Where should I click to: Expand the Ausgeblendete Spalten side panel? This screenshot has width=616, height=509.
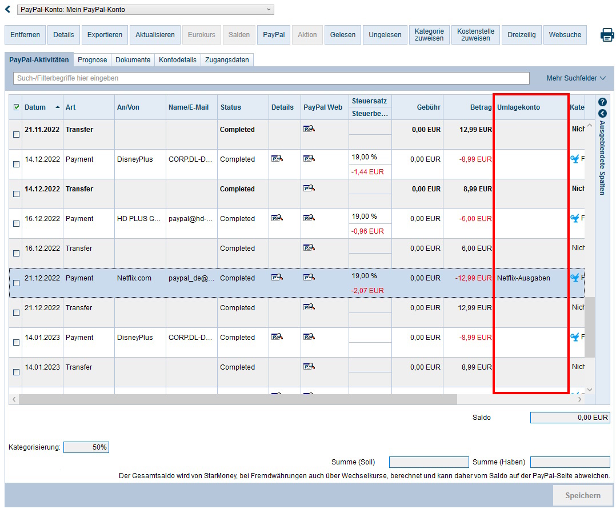[x=602, y=113]
